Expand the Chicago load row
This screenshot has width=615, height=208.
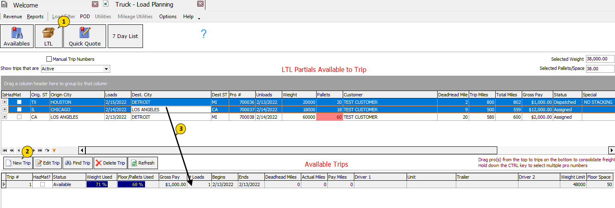[5, 110]
